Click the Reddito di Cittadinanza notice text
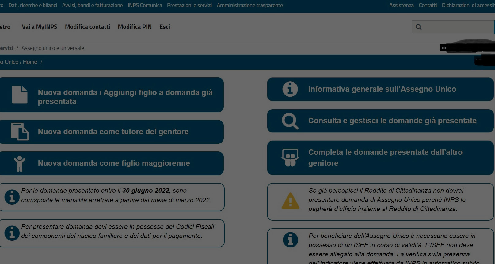Viewport: 495px width, 264px height. (387, 200)
